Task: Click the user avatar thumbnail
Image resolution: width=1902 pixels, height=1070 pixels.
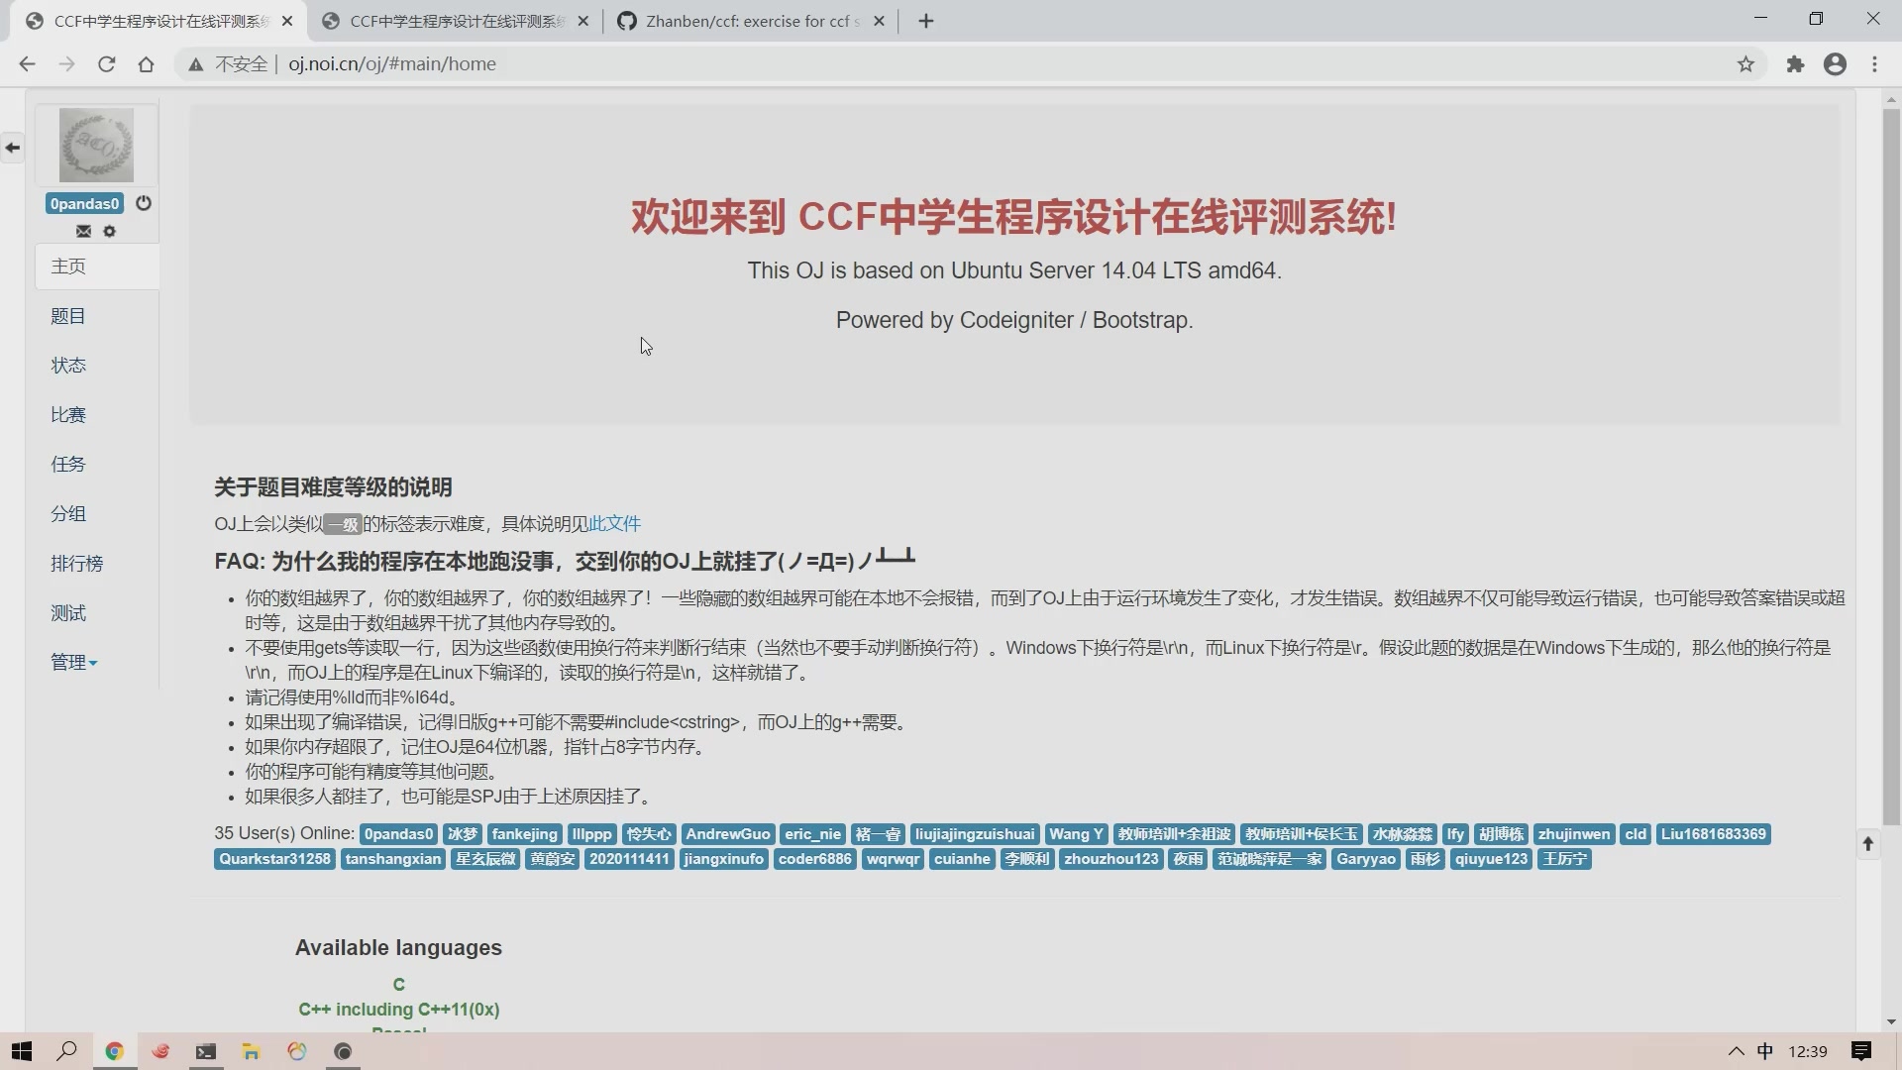Action: coord(96,146)
